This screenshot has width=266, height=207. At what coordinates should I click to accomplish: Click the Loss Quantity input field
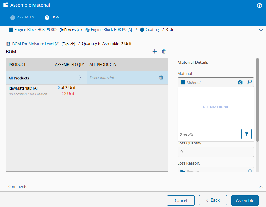(215, 152)
